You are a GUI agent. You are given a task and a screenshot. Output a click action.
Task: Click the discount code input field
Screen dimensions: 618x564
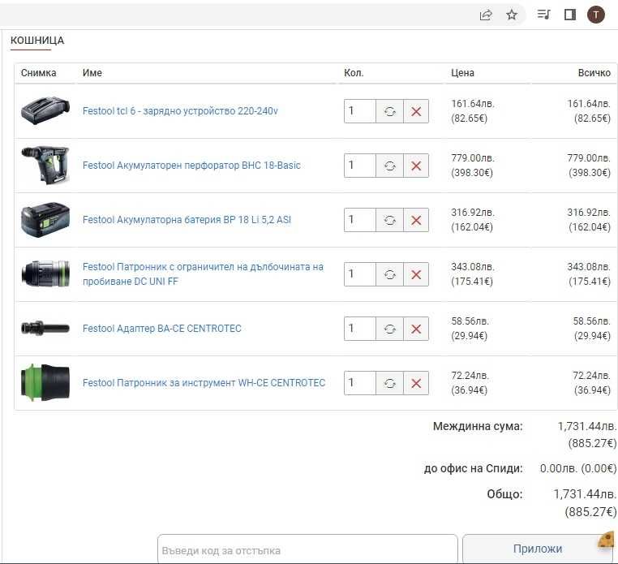click(307, 549)
